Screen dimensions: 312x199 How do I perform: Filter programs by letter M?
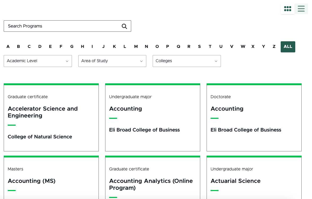(136, 47)
